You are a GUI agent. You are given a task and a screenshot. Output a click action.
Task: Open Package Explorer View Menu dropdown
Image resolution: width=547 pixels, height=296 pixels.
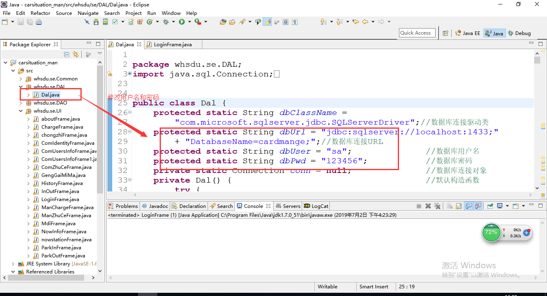point(100,54)
